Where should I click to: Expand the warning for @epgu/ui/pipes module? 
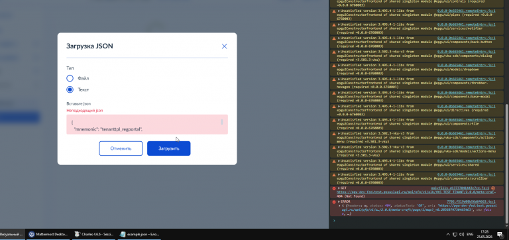click(x=339, y=11)
